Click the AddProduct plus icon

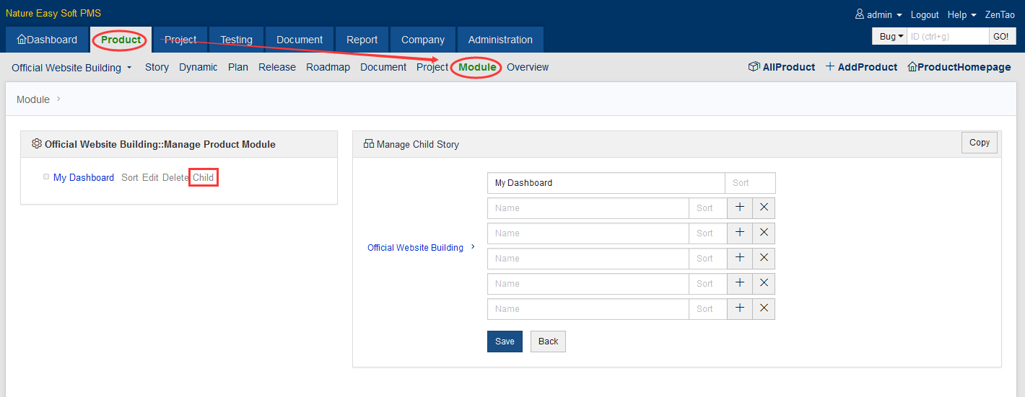[830, 67]
